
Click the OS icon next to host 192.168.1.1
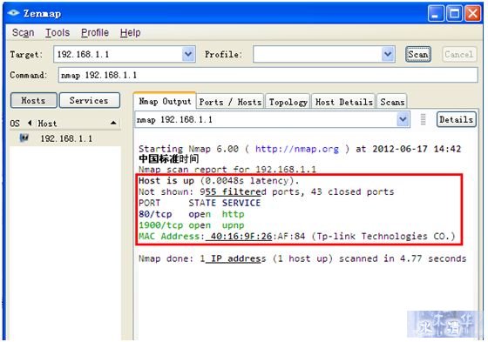24,137
